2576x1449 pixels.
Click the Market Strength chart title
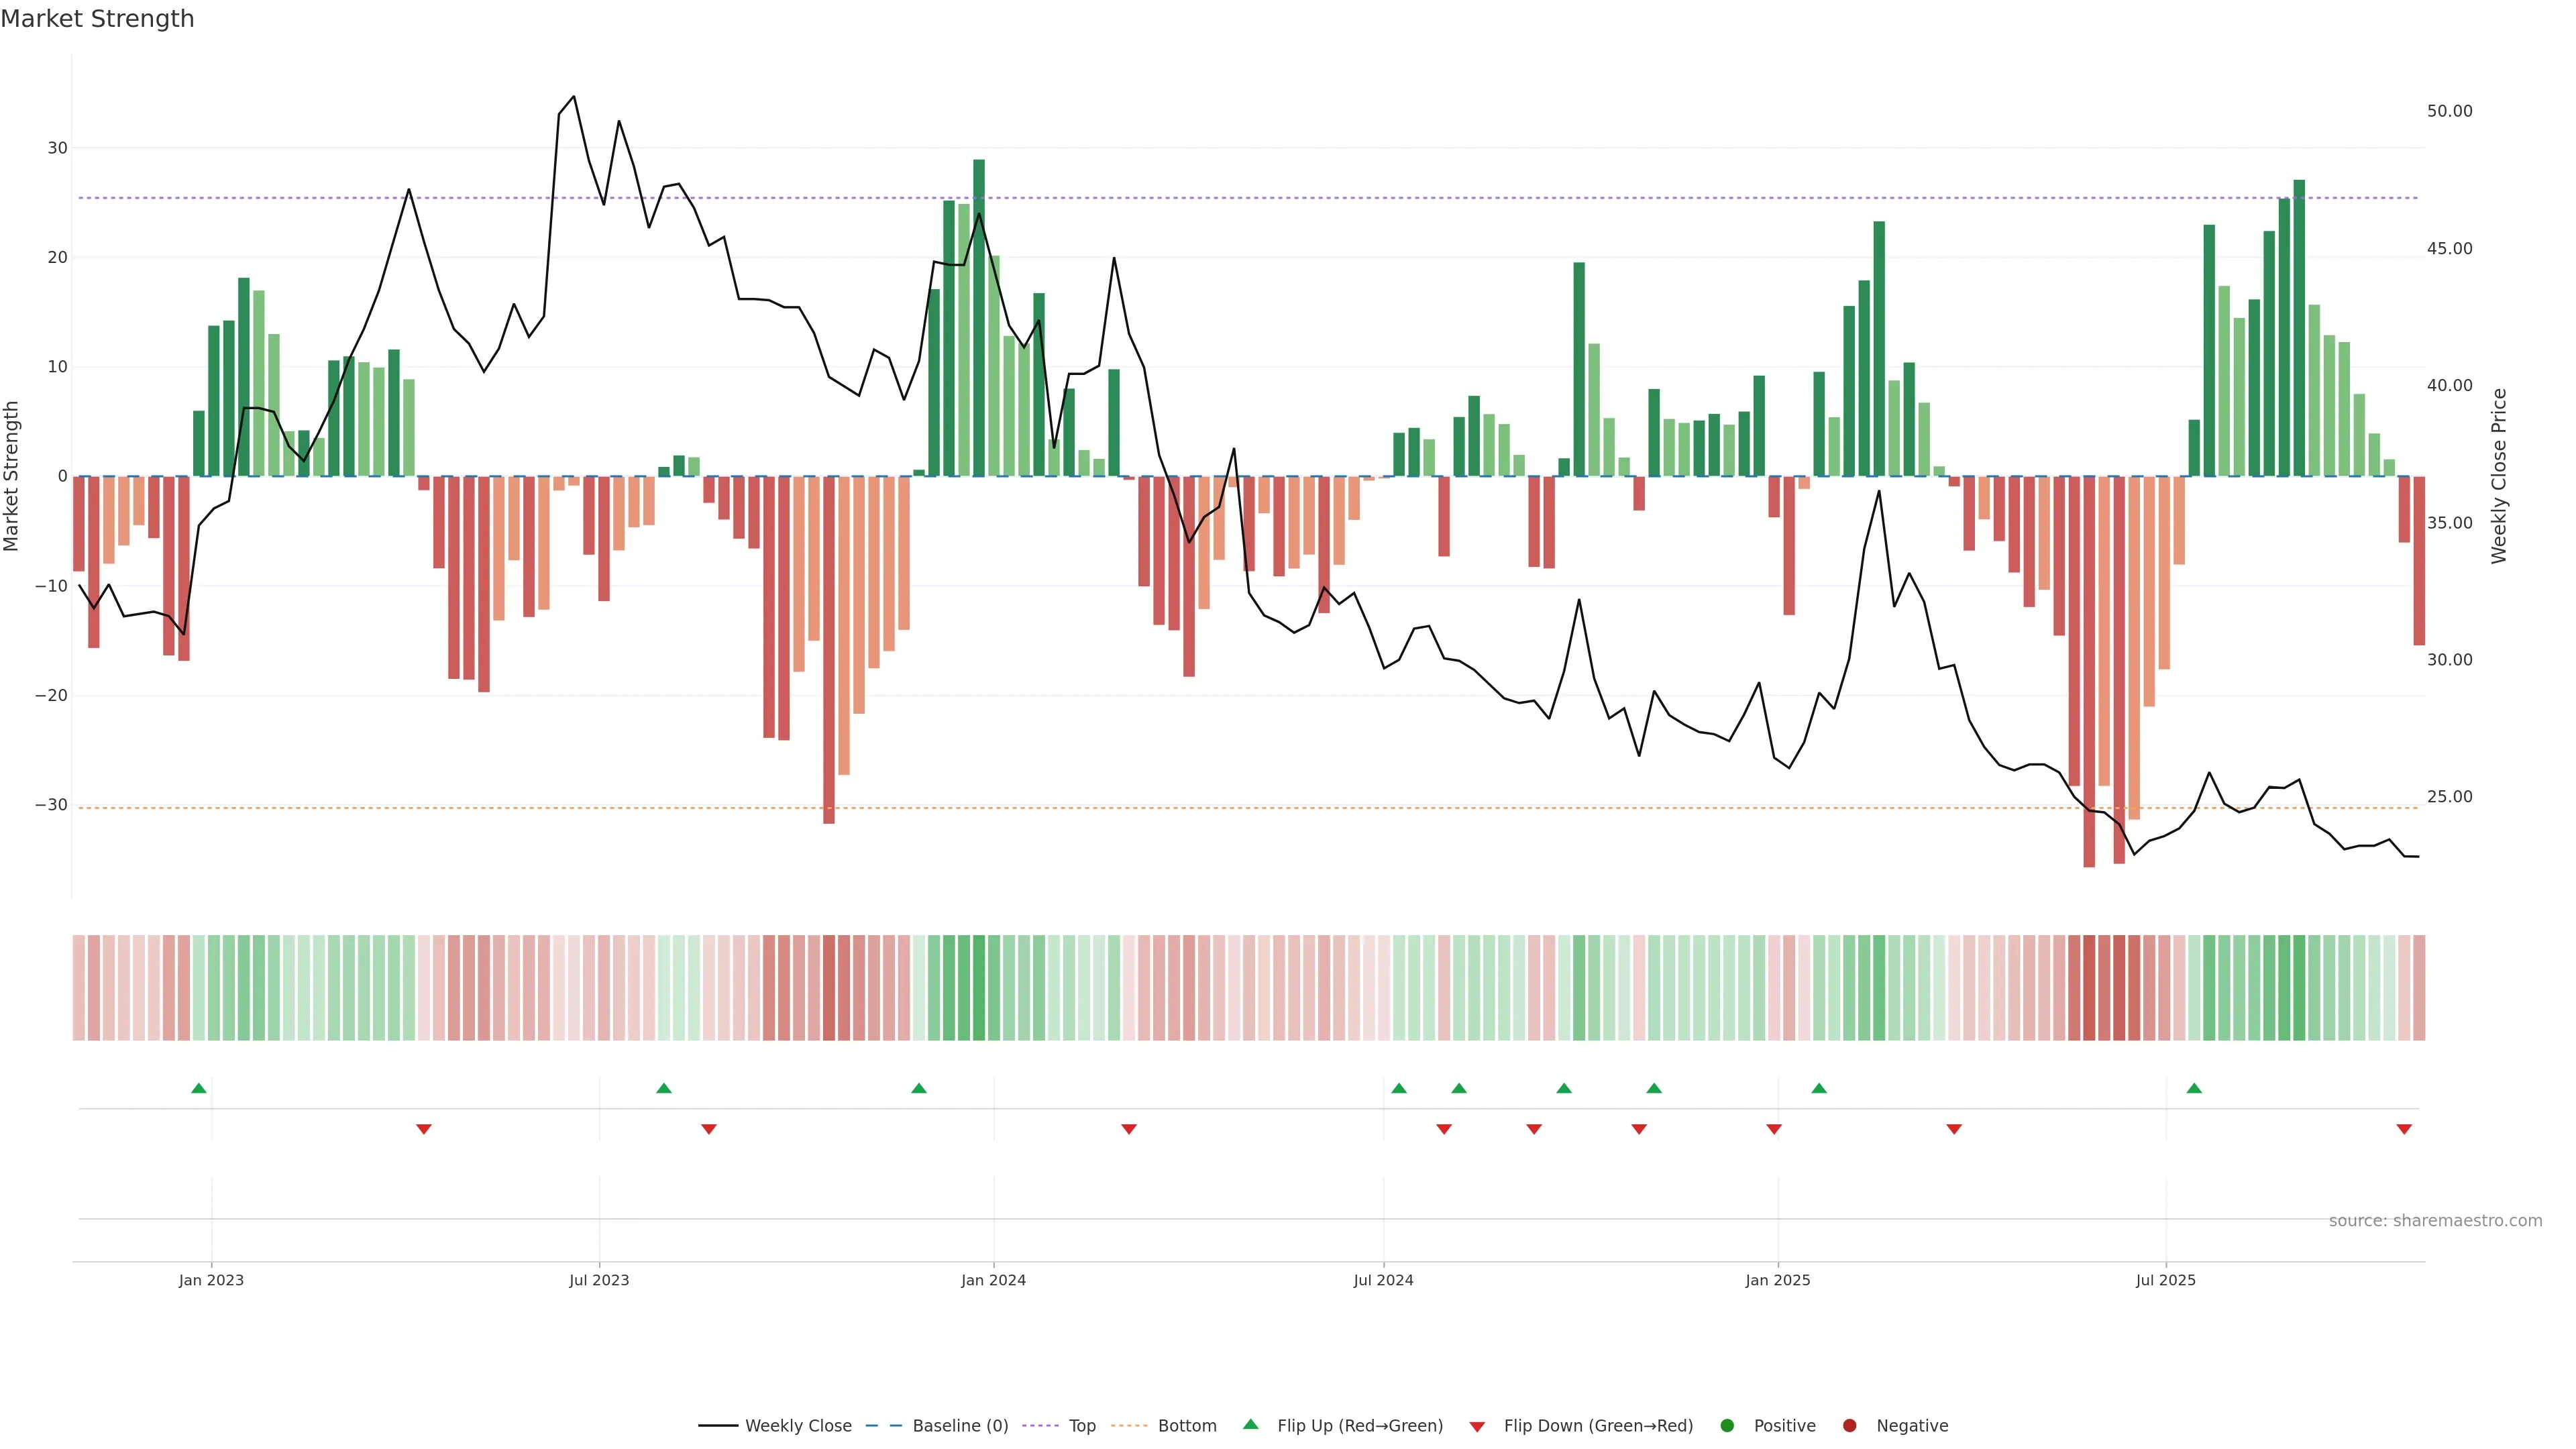[x=97, y=19]
